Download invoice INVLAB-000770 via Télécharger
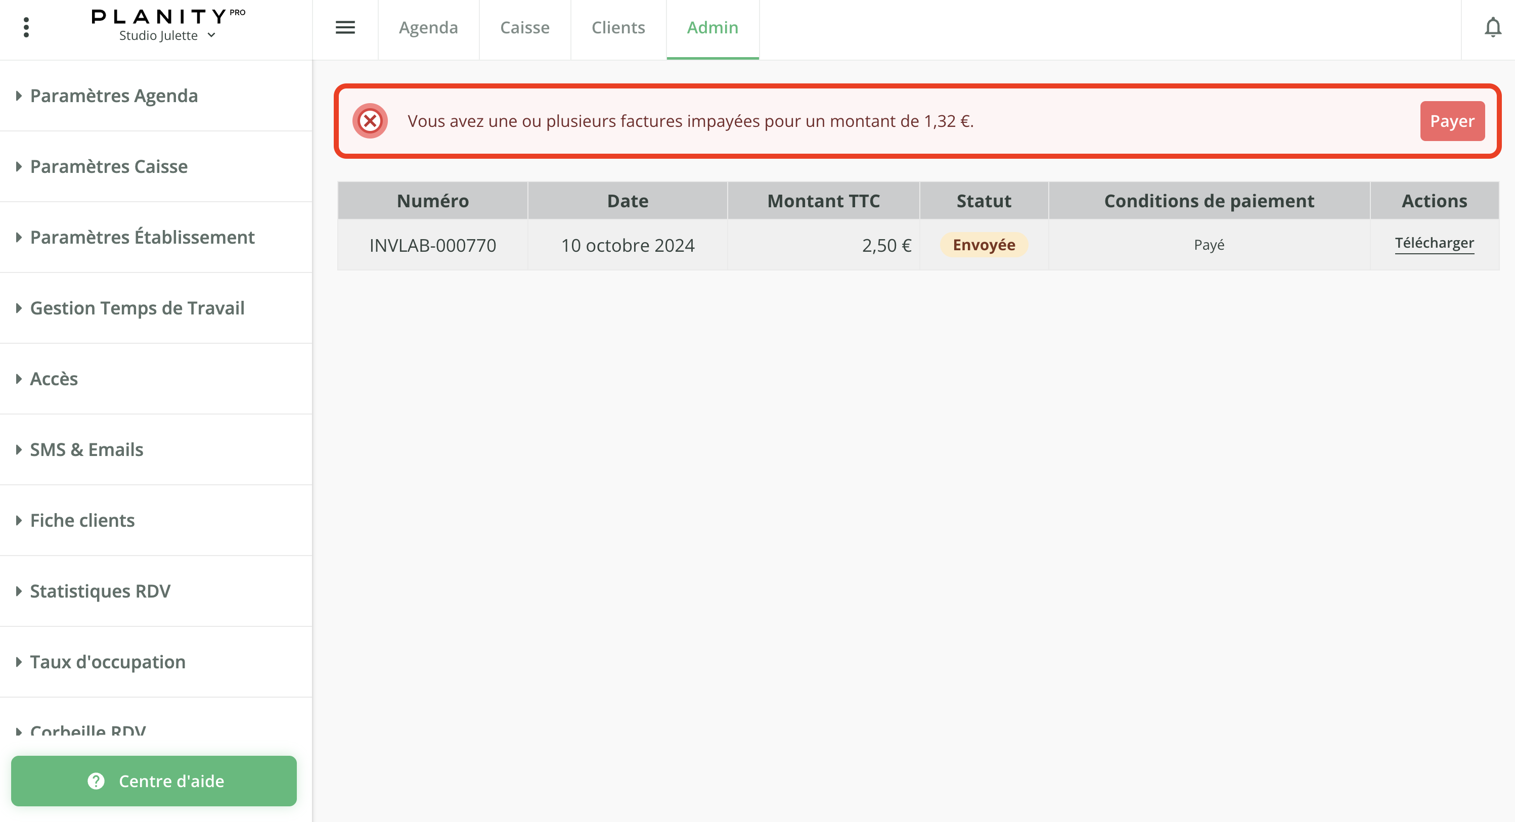This screenshot has width=1515, height=822. [1434, 244]
